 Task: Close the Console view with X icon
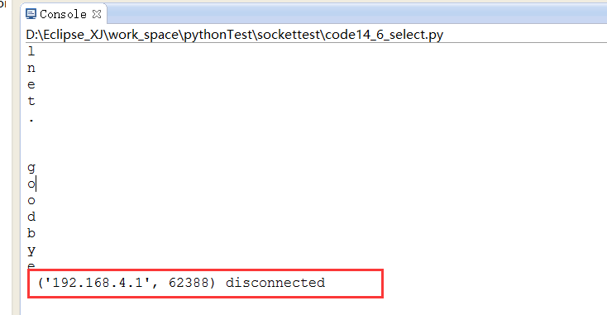[x=97, y=14]
